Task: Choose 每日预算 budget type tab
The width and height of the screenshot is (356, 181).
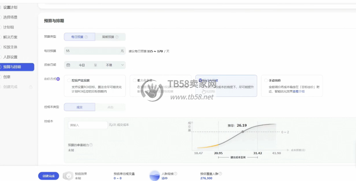Action: [x=80, y=37]
